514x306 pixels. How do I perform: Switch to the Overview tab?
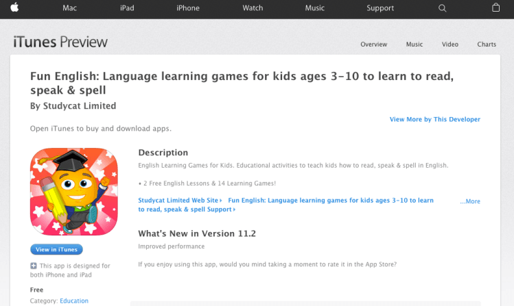coord(374,44)
